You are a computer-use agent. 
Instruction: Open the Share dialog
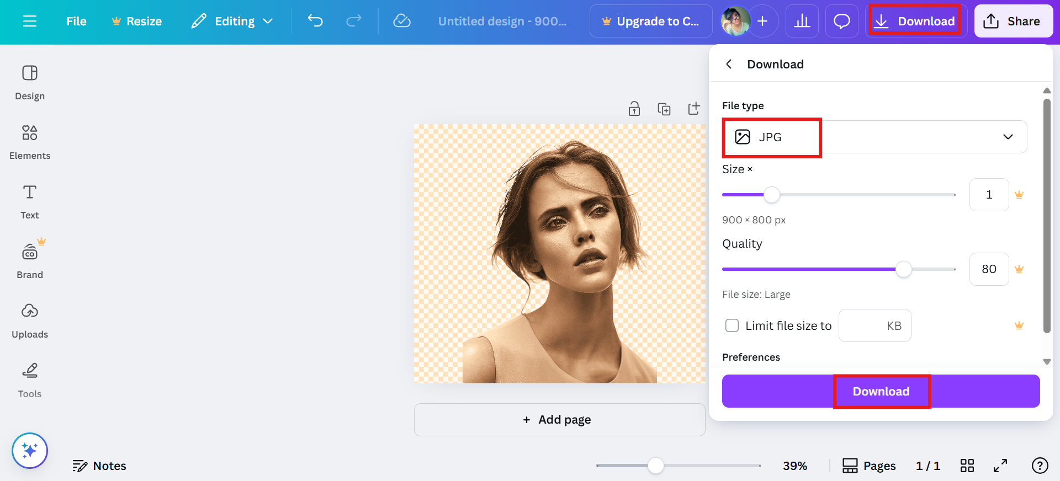click(1014, 21)
